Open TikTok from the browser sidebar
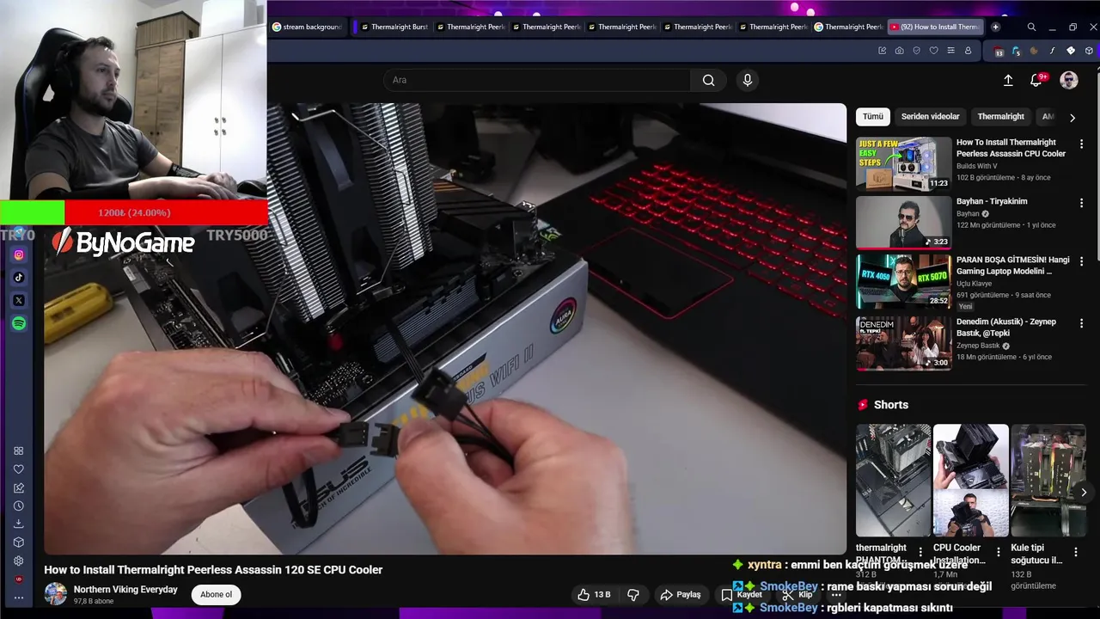 [19, 278]
